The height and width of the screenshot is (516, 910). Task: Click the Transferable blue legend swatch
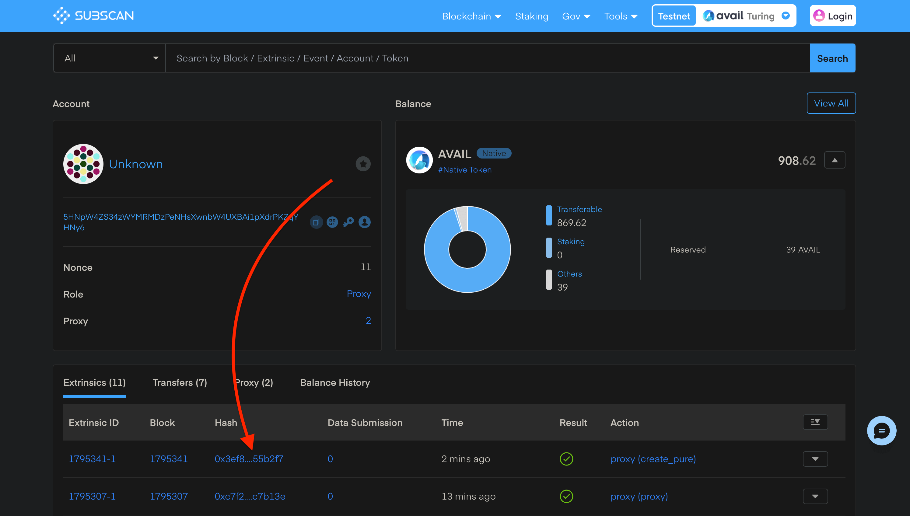(x=549, y=215)
